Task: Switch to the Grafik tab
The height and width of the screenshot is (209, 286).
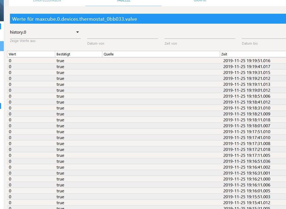Action: tap(200, 1)
